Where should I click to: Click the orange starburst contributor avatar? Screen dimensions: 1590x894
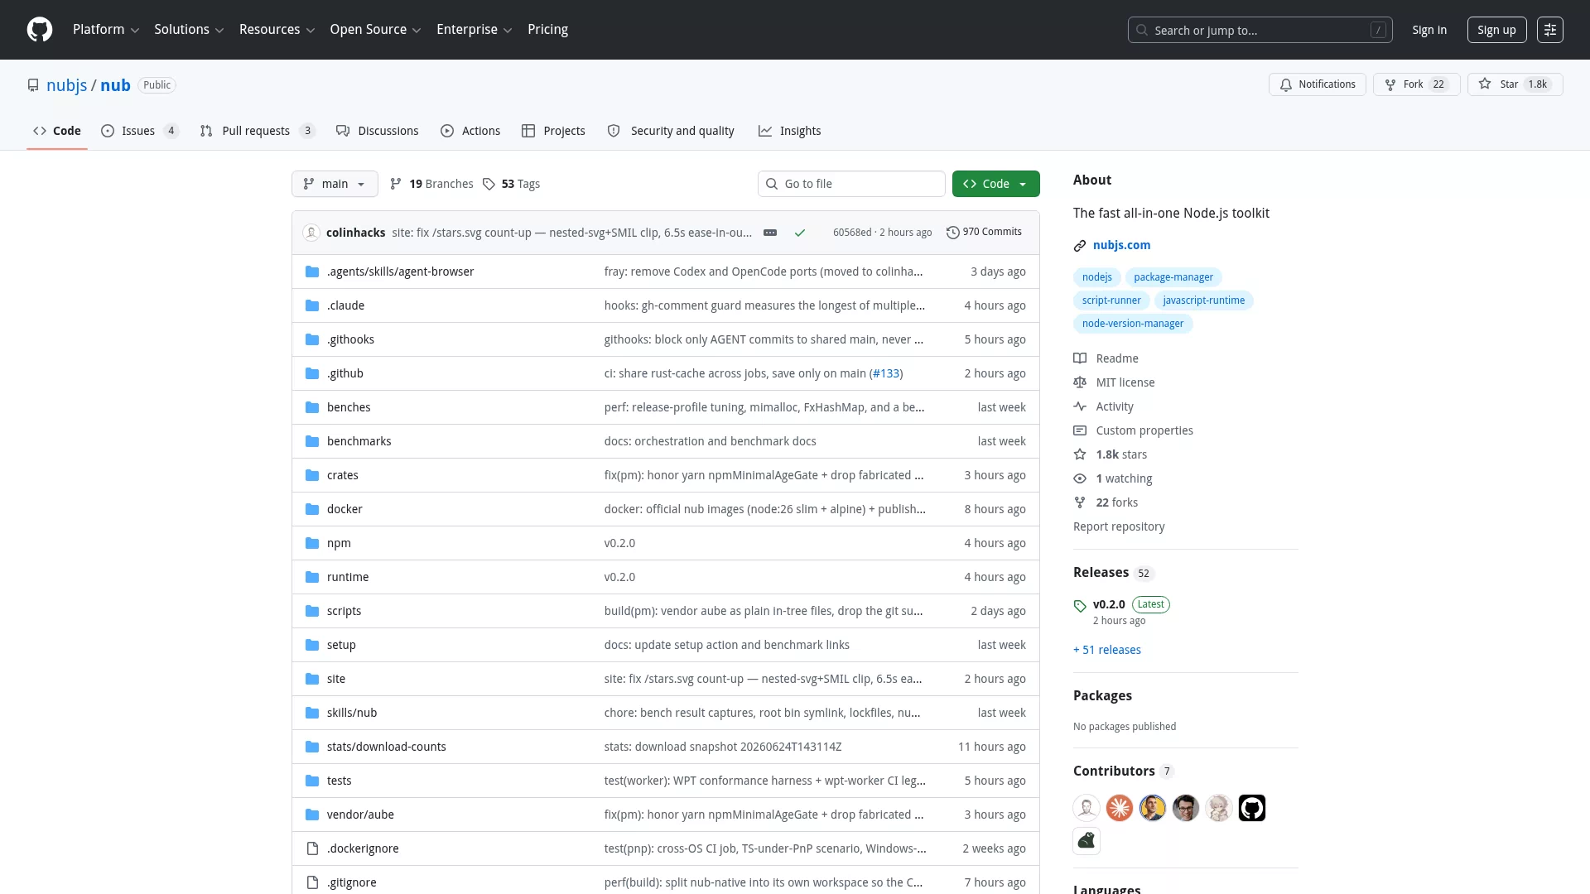point(1120,808)
